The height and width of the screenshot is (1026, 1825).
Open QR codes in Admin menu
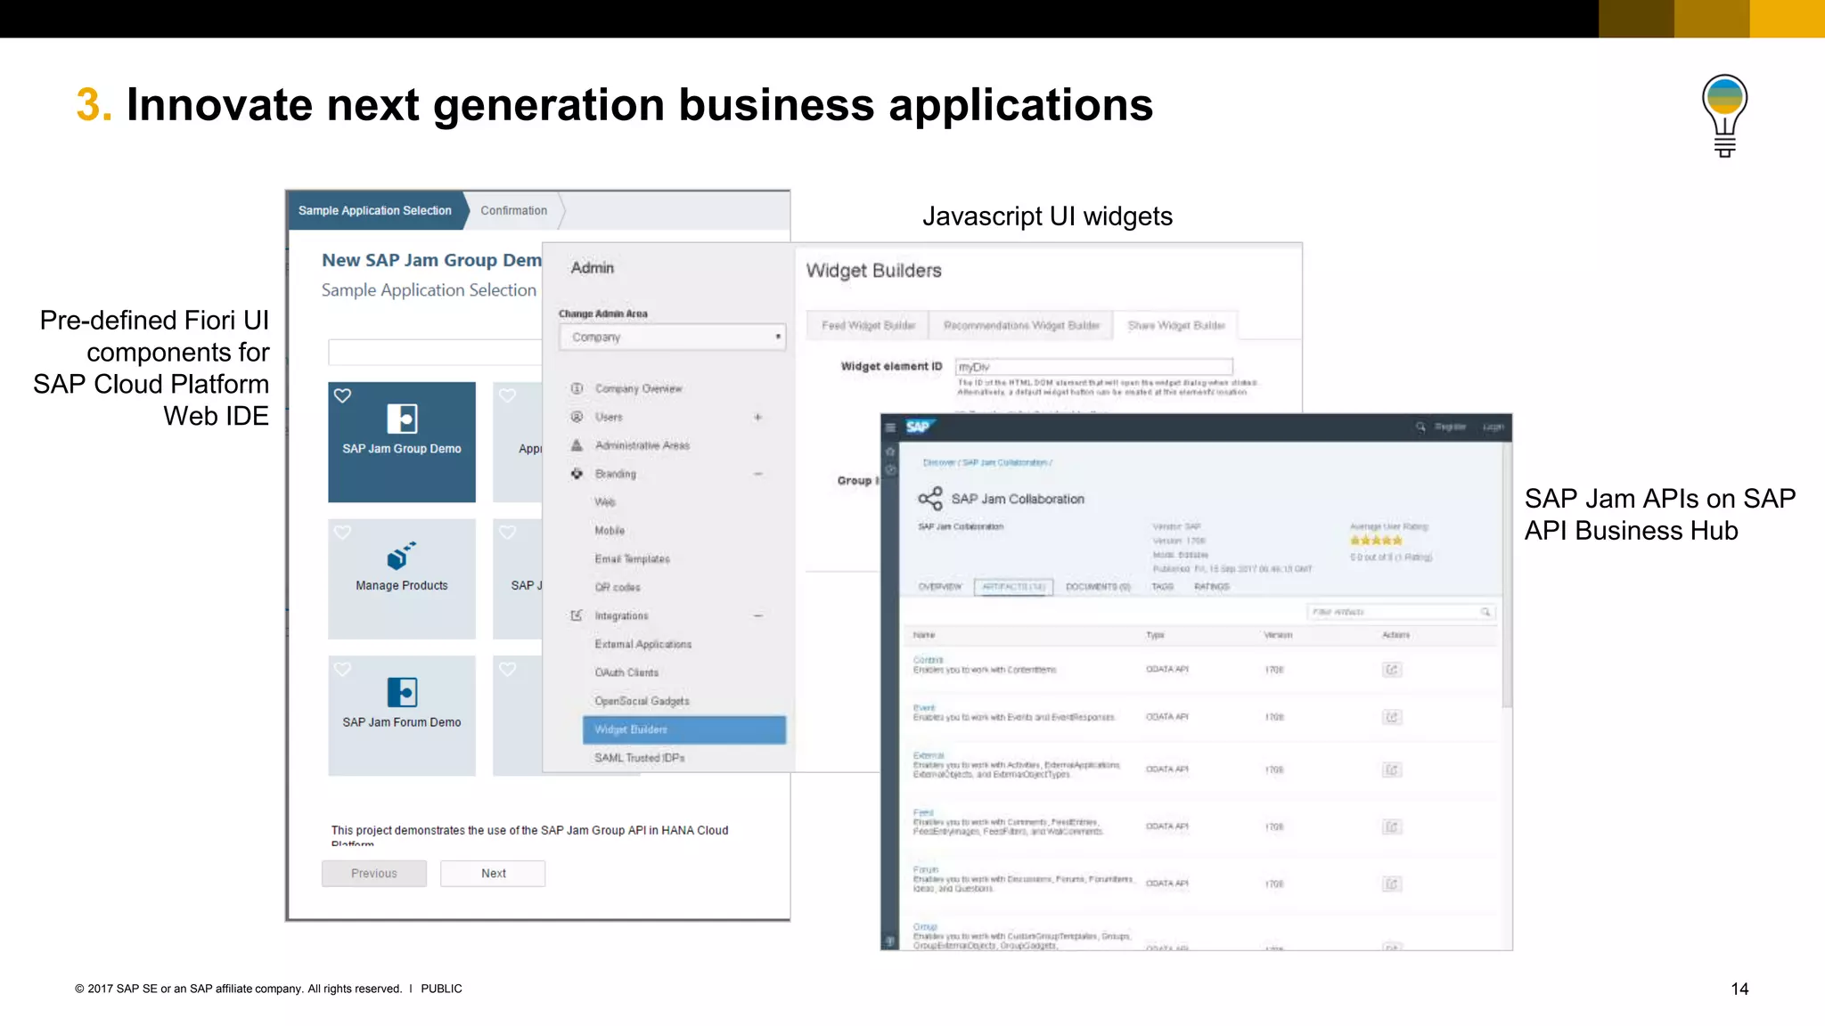[x=618, y=588]
